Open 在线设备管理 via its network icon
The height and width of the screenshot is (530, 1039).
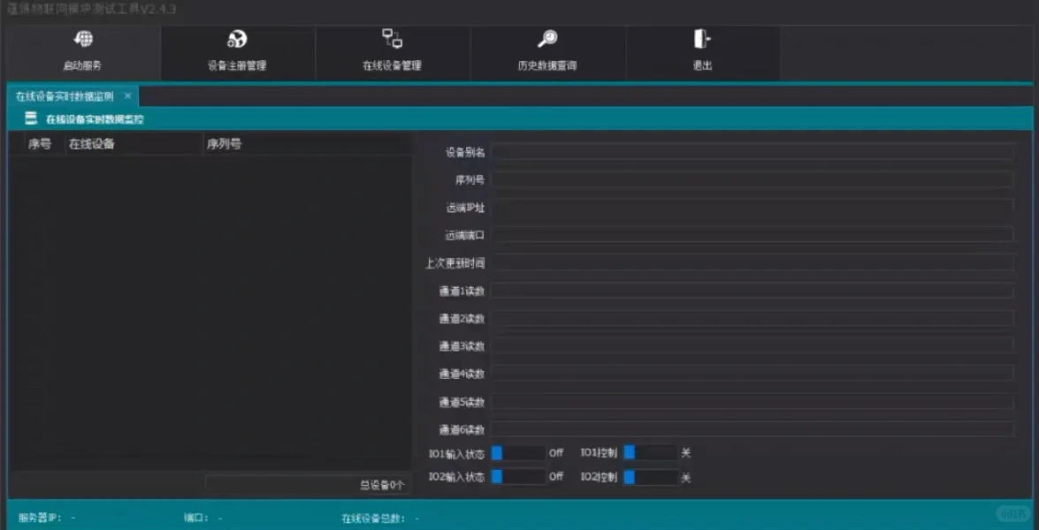point(392,39)
